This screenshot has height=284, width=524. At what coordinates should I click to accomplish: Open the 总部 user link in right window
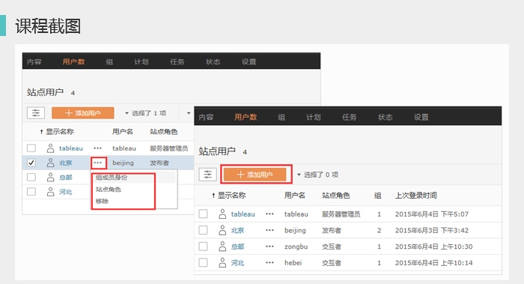pyautogui.click(x=237, y=247)
